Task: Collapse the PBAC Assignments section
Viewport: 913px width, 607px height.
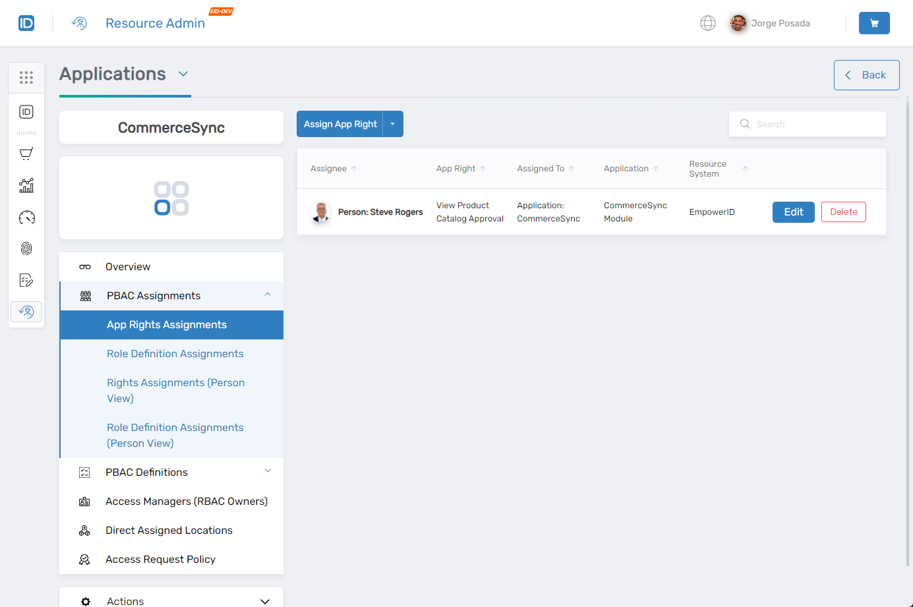Action: click(268, 295)
